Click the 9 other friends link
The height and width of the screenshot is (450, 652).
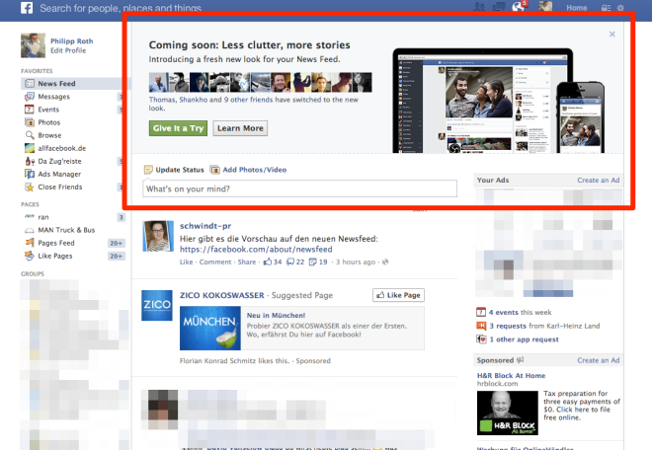point(248,100)
